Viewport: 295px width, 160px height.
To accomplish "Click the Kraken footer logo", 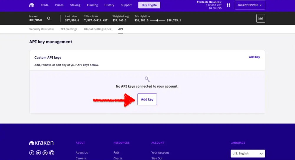I will [41, 143].
